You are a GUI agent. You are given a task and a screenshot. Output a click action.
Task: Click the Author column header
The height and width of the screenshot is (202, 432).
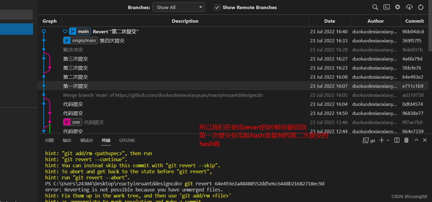click(x=376, y=21)
